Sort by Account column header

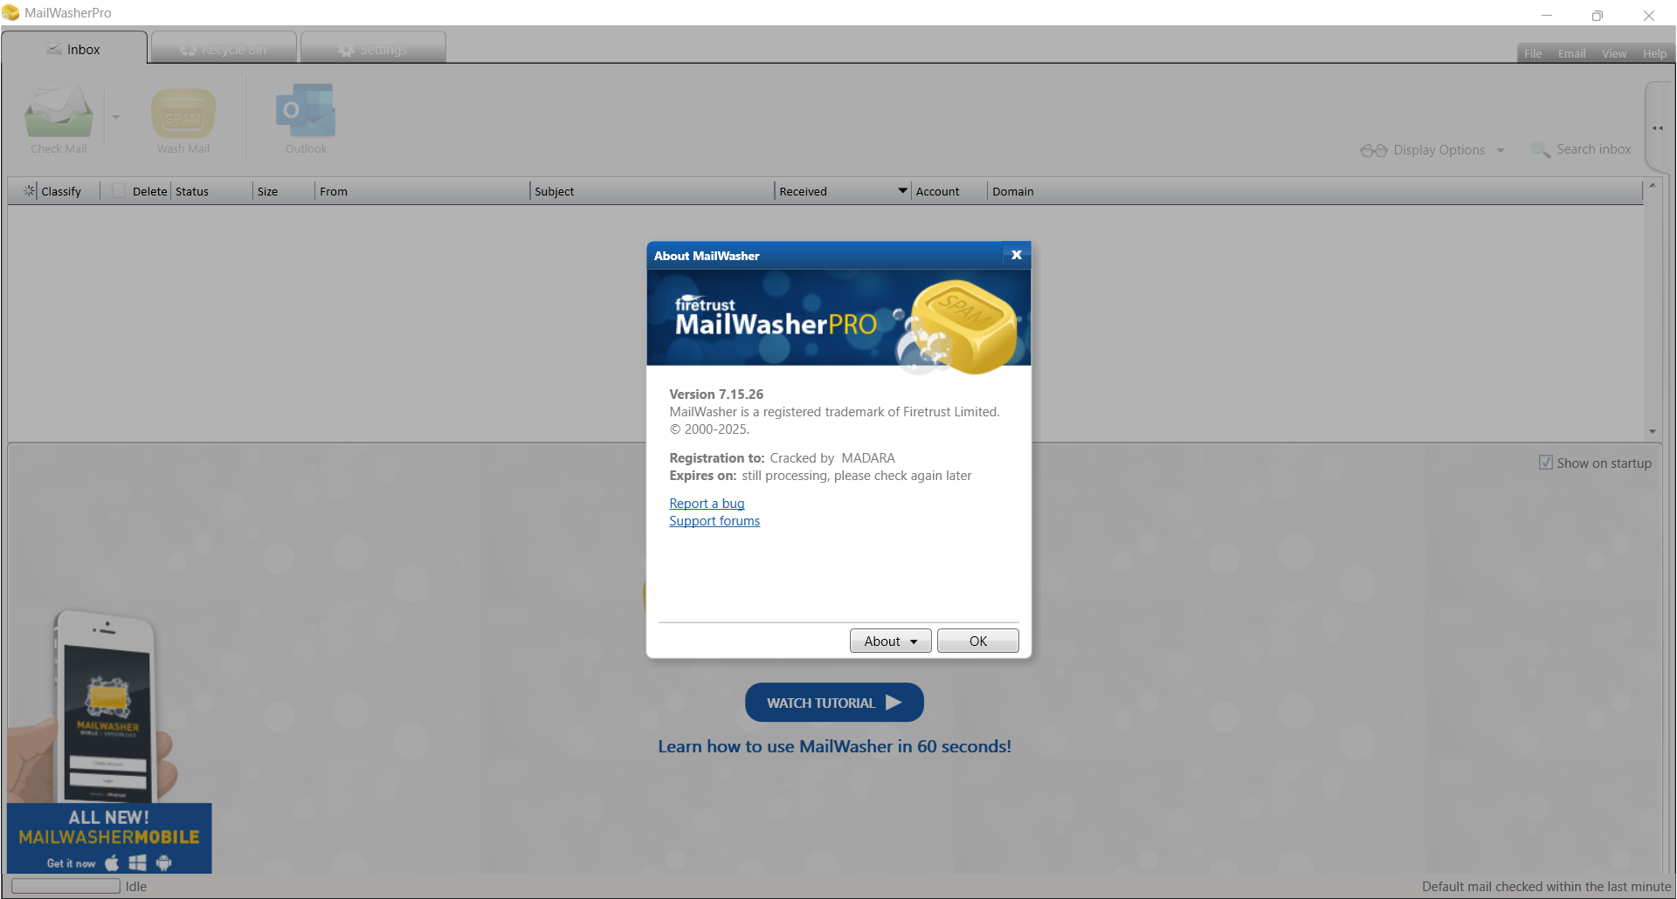[x=937, y=191]
